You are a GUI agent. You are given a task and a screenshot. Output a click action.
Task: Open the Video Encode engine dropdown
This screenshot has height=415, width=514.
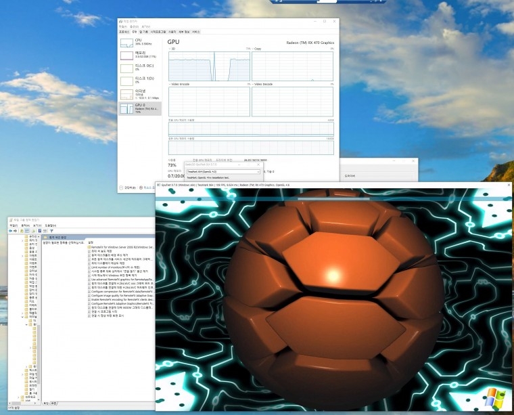(x=179, y=85)
